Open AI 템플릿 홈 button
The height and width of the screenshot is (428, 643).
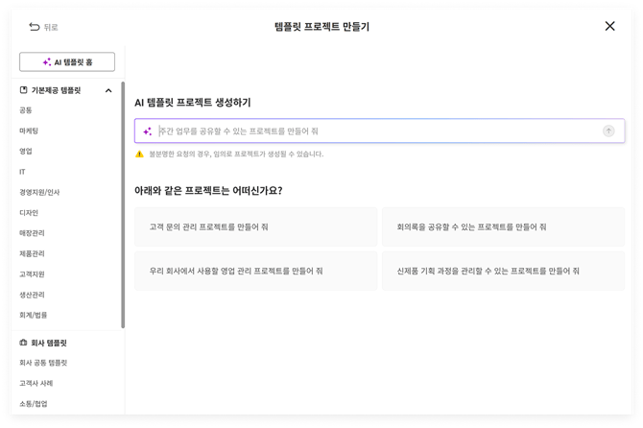67,62
